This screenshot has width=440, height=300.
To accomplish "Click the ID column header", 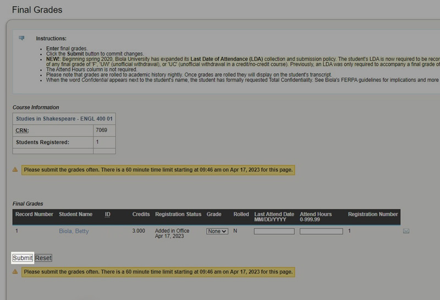I will pyautogui.click(x=108, y=214).
